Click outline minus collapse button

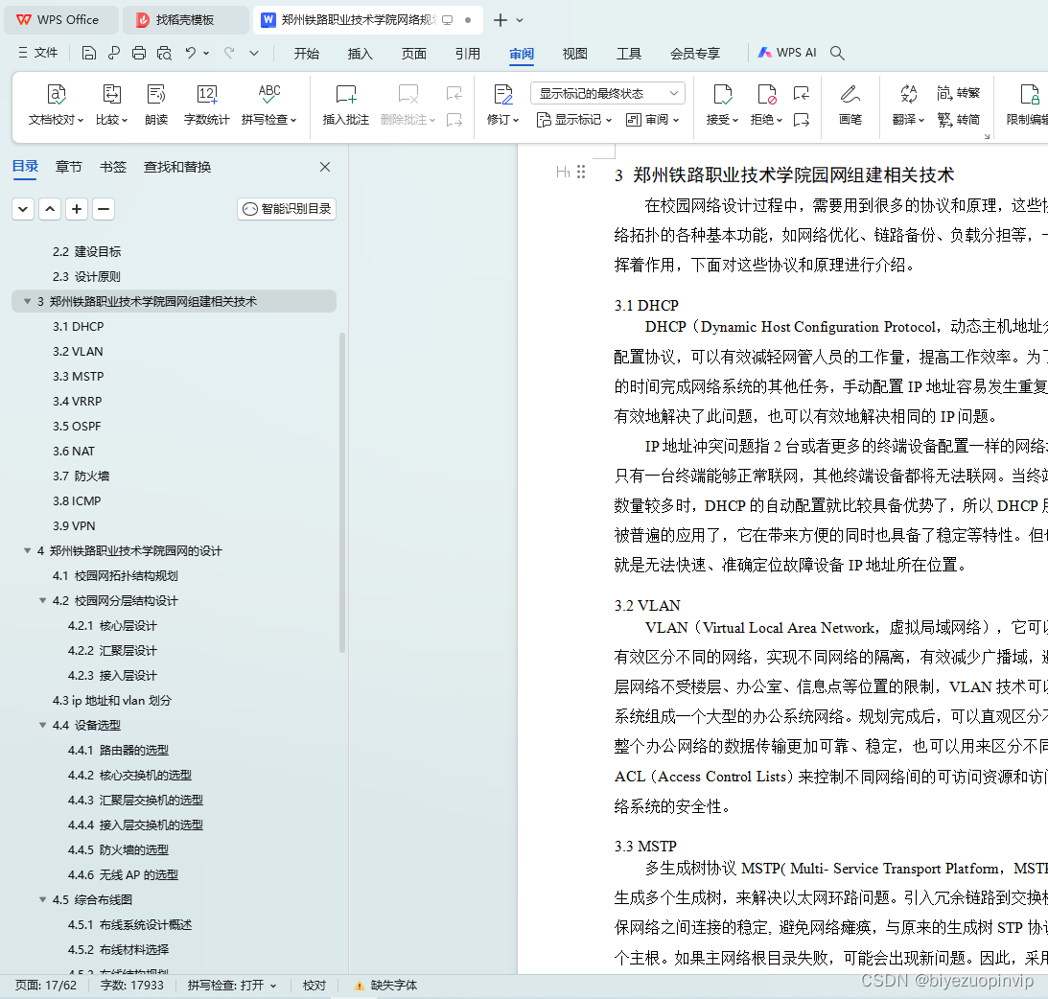(104, 209)
